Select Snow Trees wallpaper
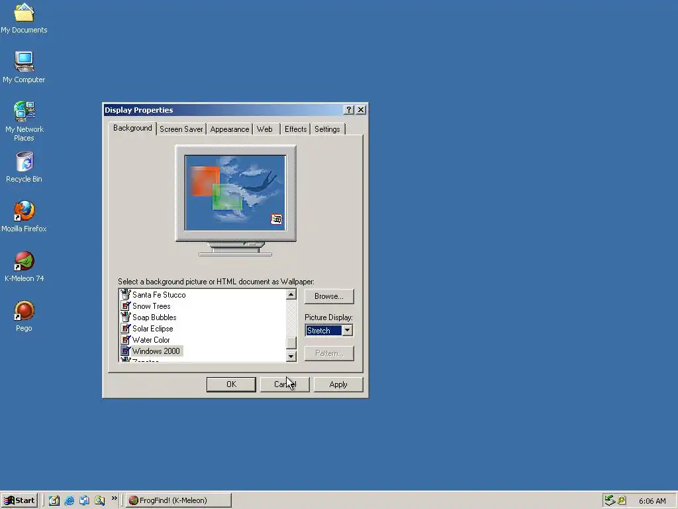This screenshot has height=509, width=678. [152, 306]
